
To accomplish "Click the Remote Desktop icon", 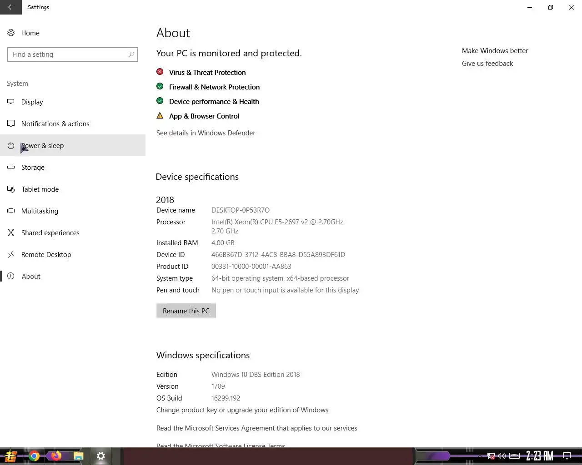I will 11,255.
